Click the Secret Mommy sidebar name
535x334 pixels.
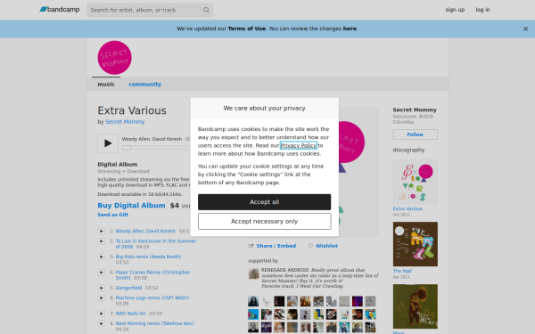coord(415,110)
